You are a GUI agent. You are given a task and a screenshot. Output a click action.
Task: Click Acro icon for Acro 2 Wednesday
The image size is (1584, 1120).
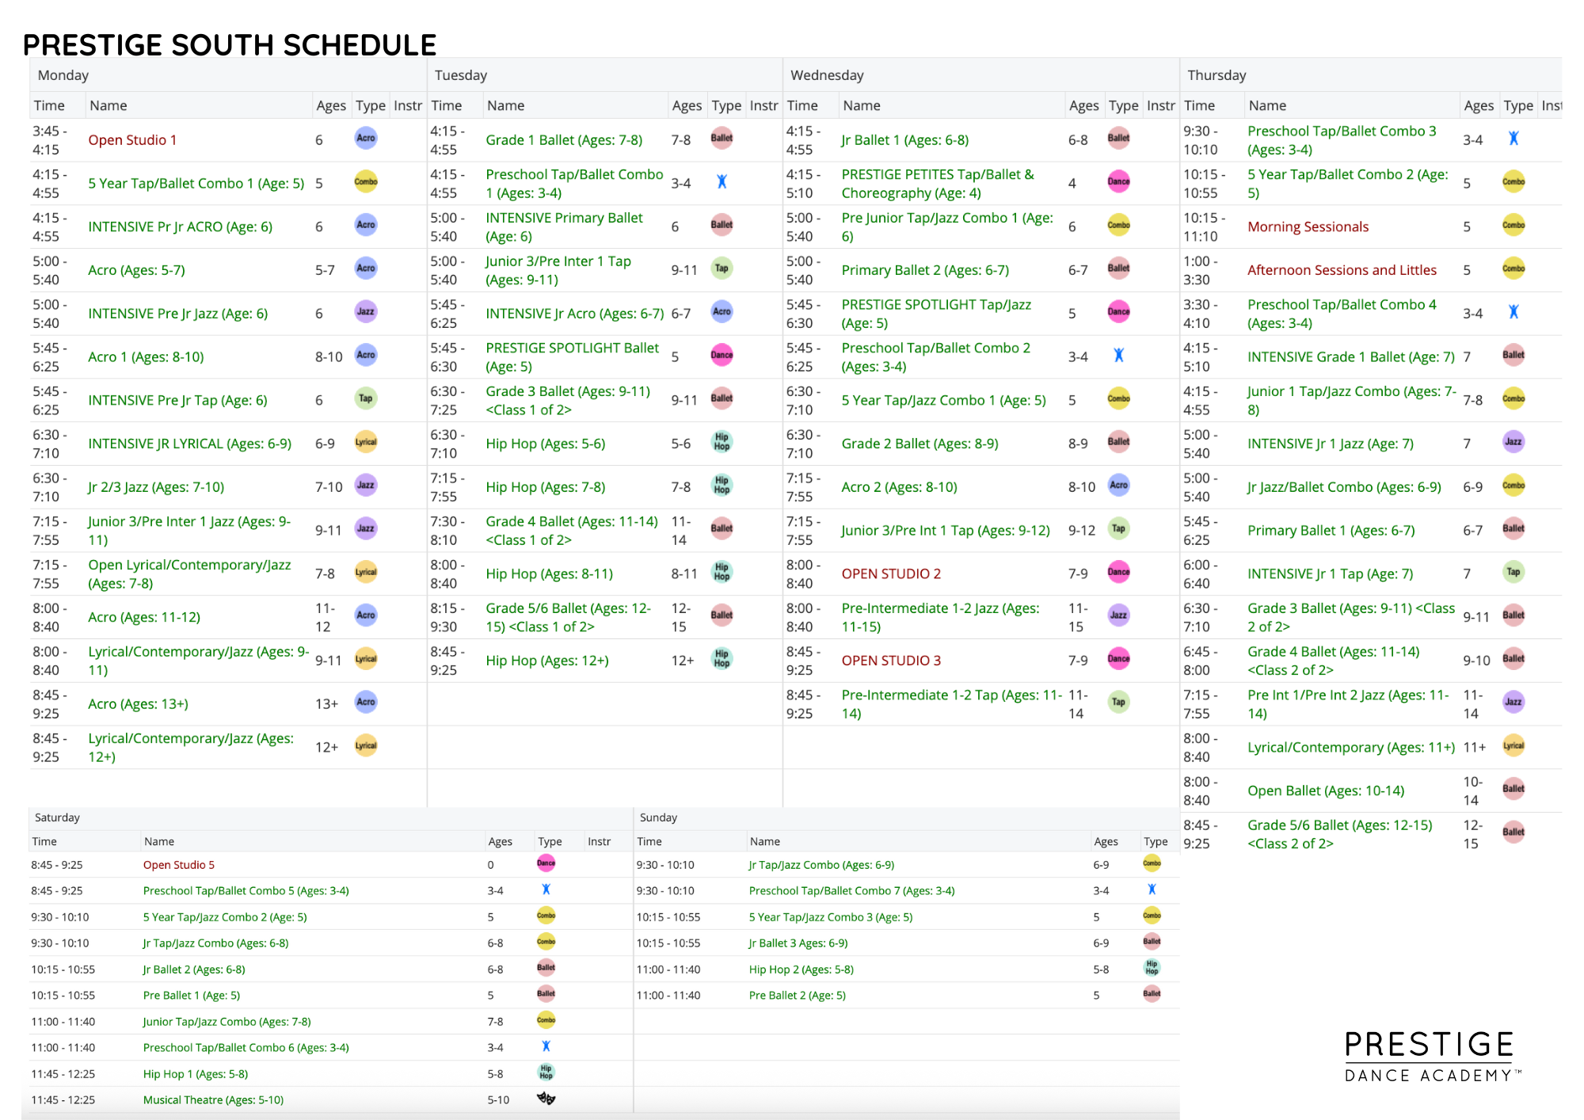[1118, 485]
